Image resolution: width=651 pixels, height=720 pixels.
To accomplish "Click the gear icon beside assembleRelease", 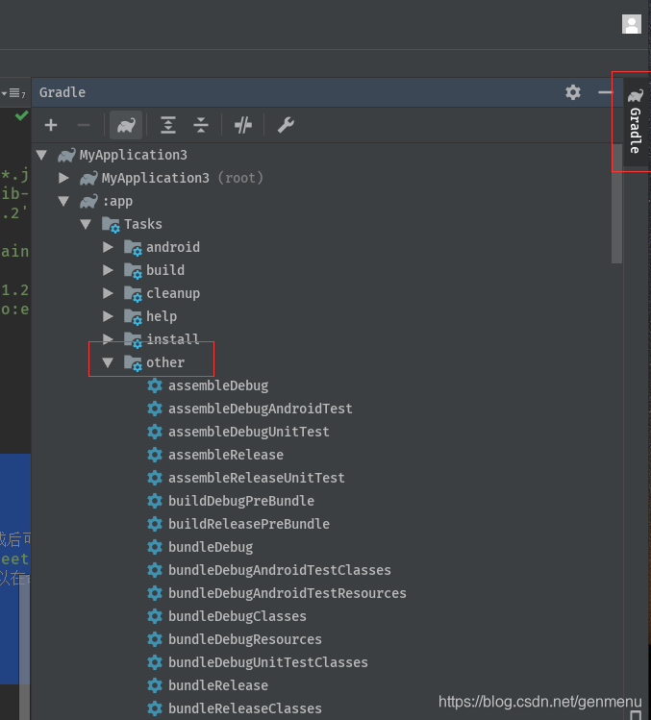I will [x=155, y=455].
